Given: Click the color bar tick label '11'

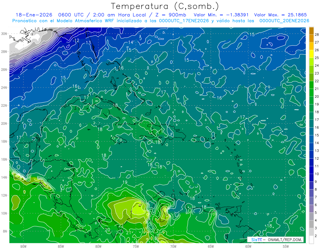Looking at the screenshot, I should click(x=317, y=166).
